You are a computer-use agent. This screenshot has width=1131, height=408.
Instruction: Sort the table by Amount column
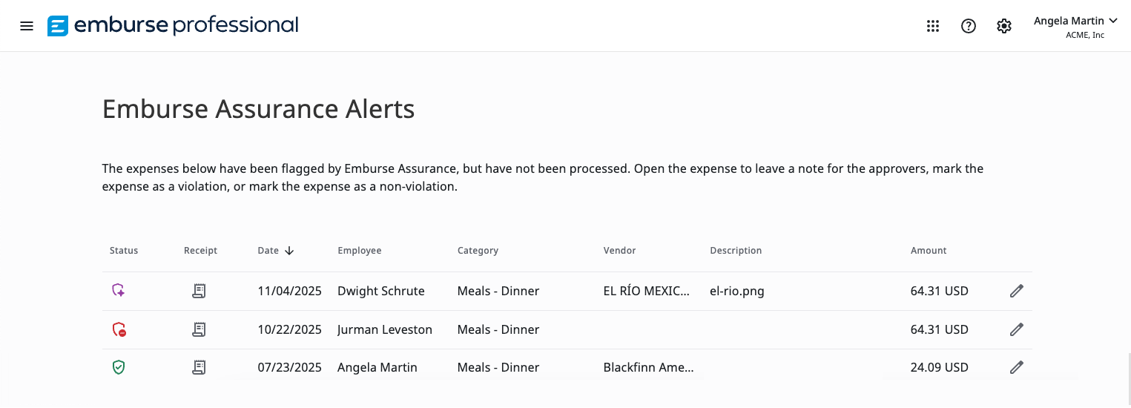click(929, 251)
